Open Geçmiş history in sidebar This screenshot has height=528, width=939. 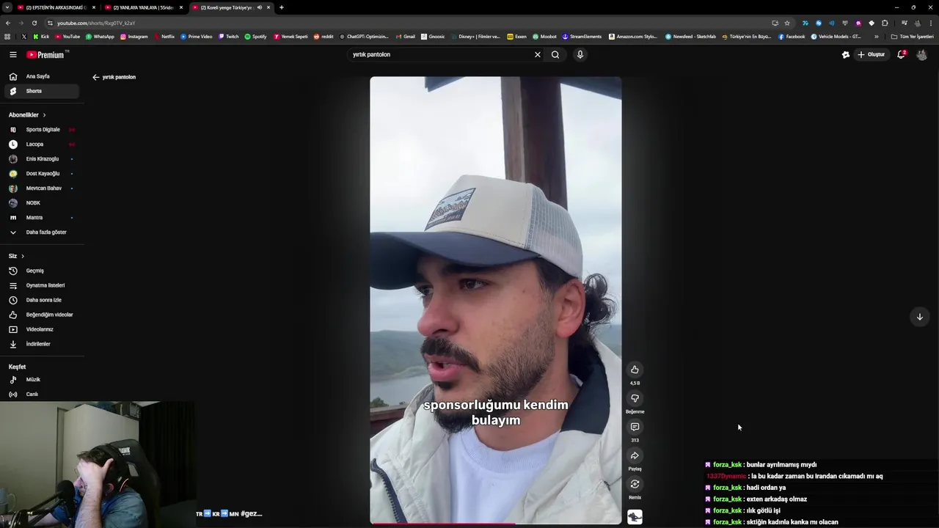[42, 271]
